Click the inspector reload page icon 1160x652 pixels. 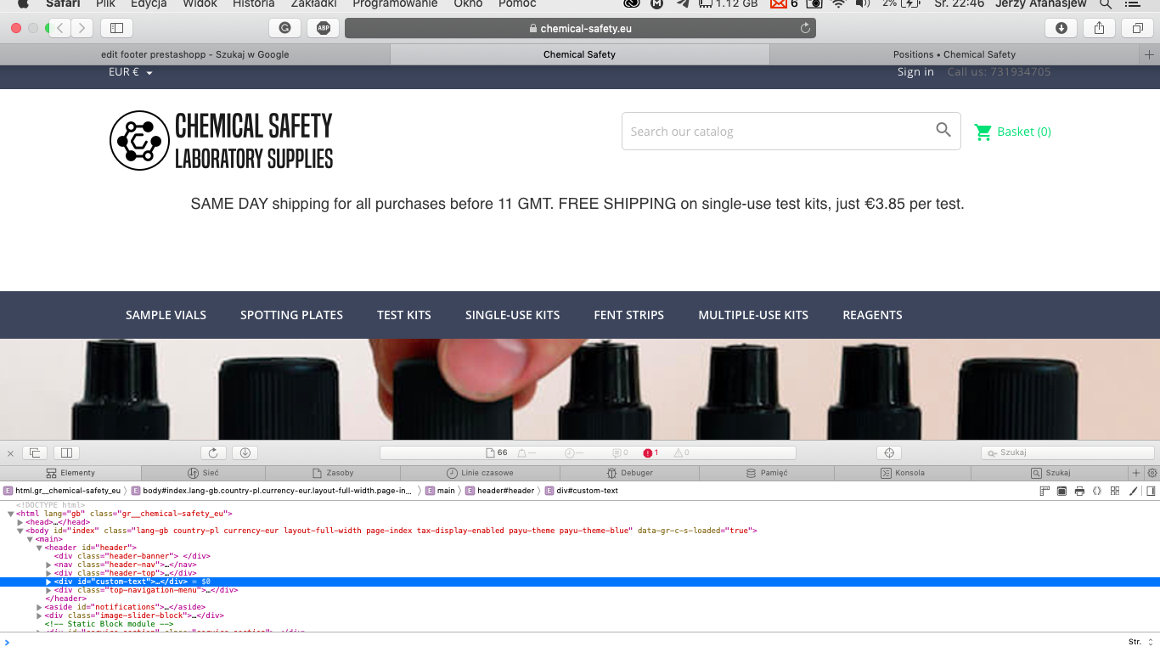(213, 452)
